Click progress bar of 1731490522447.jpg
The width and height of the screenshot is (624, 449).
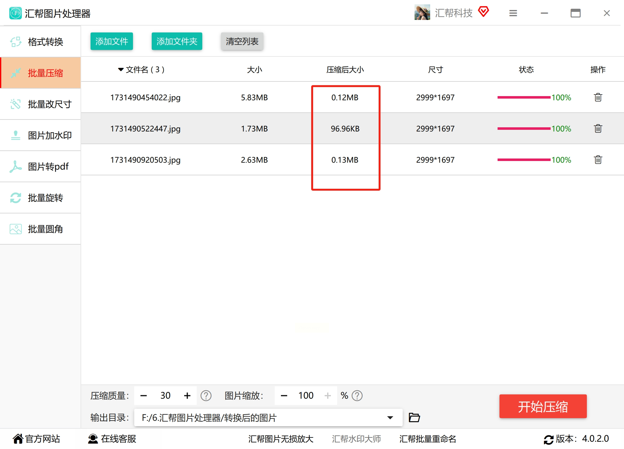tap(524, 129)
